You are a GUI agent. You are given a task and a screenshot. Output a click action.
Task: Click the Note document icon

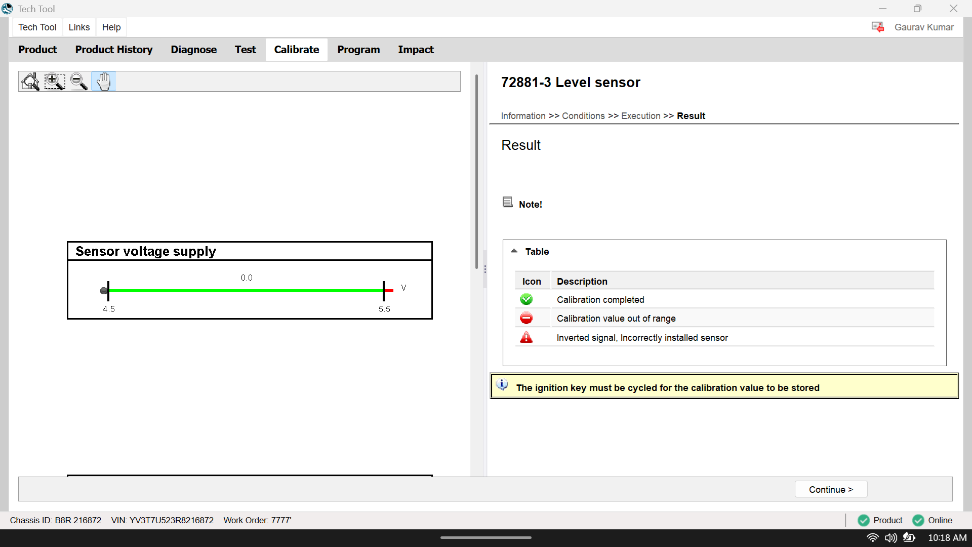[x=508, y=202]
